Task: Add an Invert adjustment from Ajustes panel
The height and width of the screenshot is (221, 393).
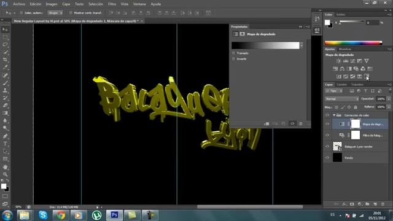Action: (339, 76)
